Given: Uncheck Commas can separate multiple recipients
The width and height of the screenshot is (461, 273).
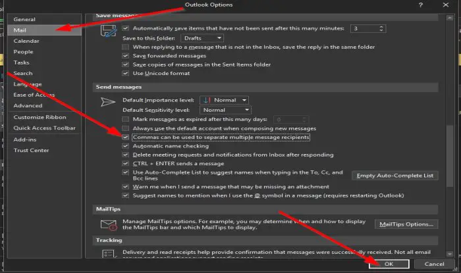Looking at the screenshot, I should pyautogui.click(x=126, y=137).
